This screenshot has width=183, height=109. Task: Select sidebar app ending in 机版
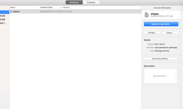[x=3, y=19]
